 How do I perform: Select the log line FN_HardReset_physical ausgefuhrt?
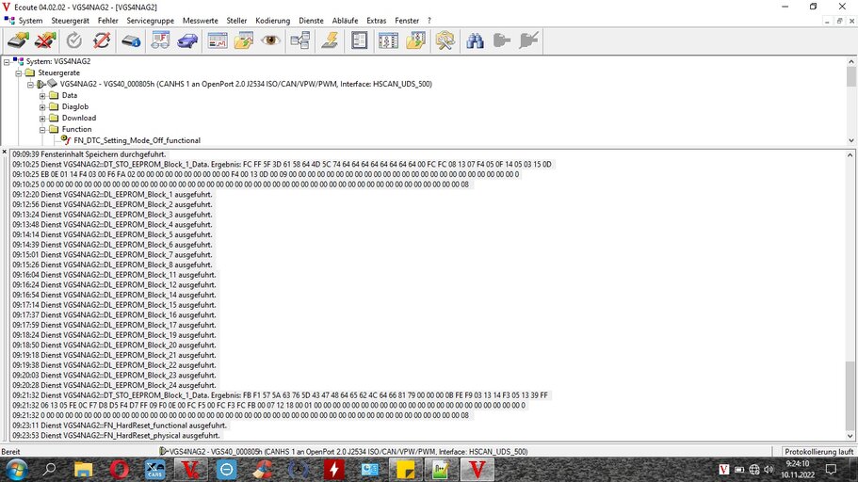coord(116,436)
